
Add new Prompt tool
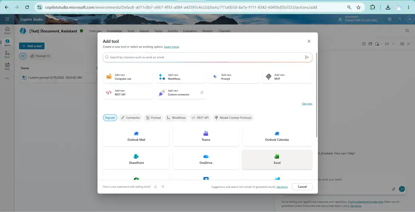(234, 77)
